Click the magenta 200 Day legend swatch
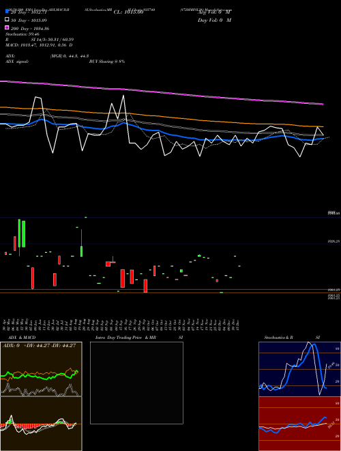Image resolution: width=341 pixels, height=451 pixels. (x=7, y=28)
